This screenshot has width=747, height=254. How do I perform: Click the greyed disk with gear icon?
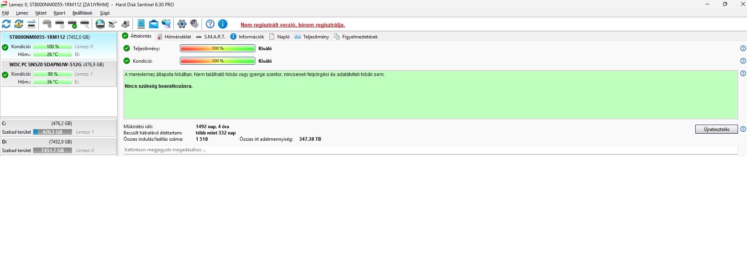tap(47, 24)
